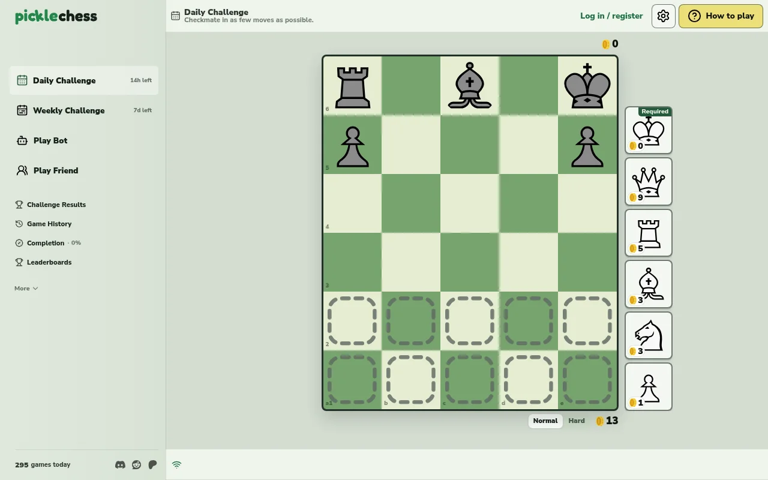Image resolution: width=768 pixels, height=480 pixels.
Task: Select placement slot b1
Action: click(411, 380)
